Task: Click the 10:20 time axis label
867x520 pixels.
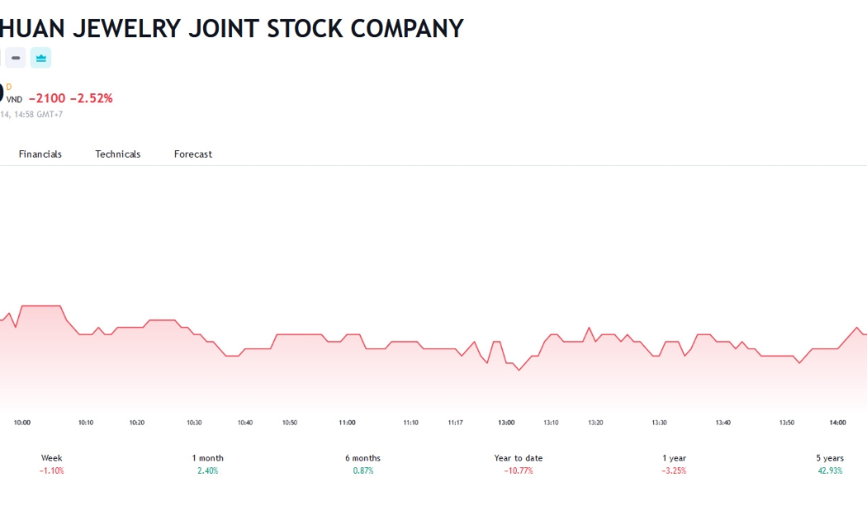Action: (x=136, y=423)
